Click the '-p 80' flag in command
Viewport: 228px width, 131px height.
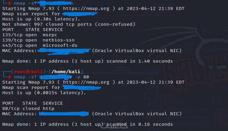82,77
